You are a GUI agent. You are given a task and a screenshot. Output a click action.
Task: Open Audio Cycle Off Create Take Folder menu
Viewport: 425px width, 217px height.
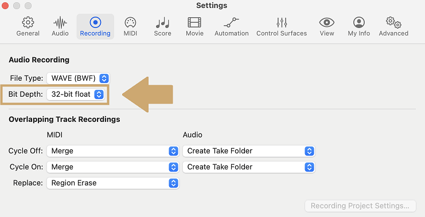249,151
